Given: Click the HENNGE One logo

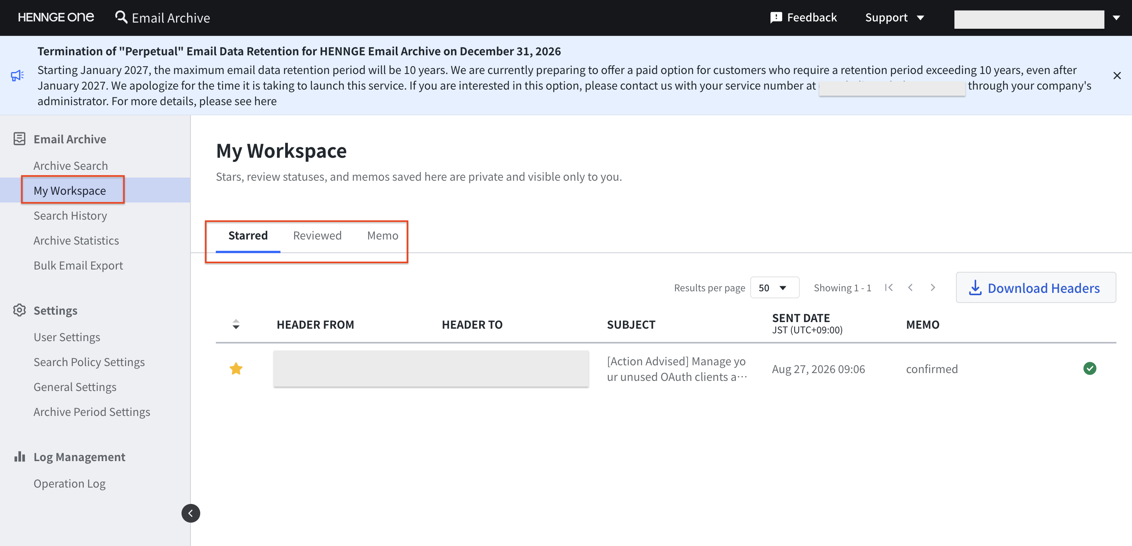Looking at the screenshot, I should pyautogui.click(x=56, y=18).
